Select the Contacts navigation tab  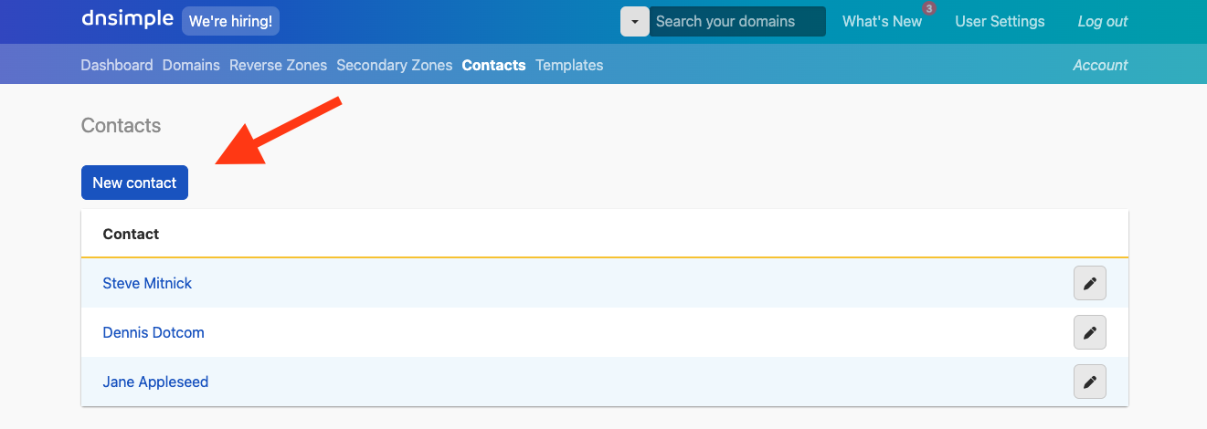click(x=493, y=65)
